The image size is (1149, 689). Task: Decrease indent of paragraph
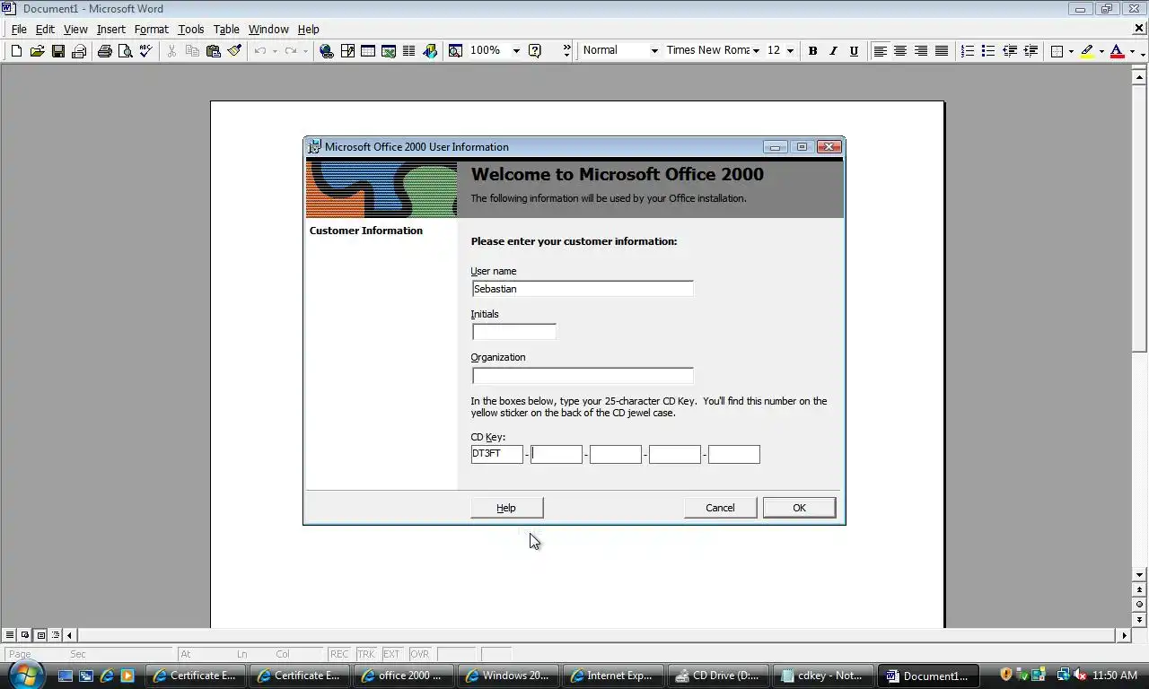pyautogui.click(x=1010, y=51)
